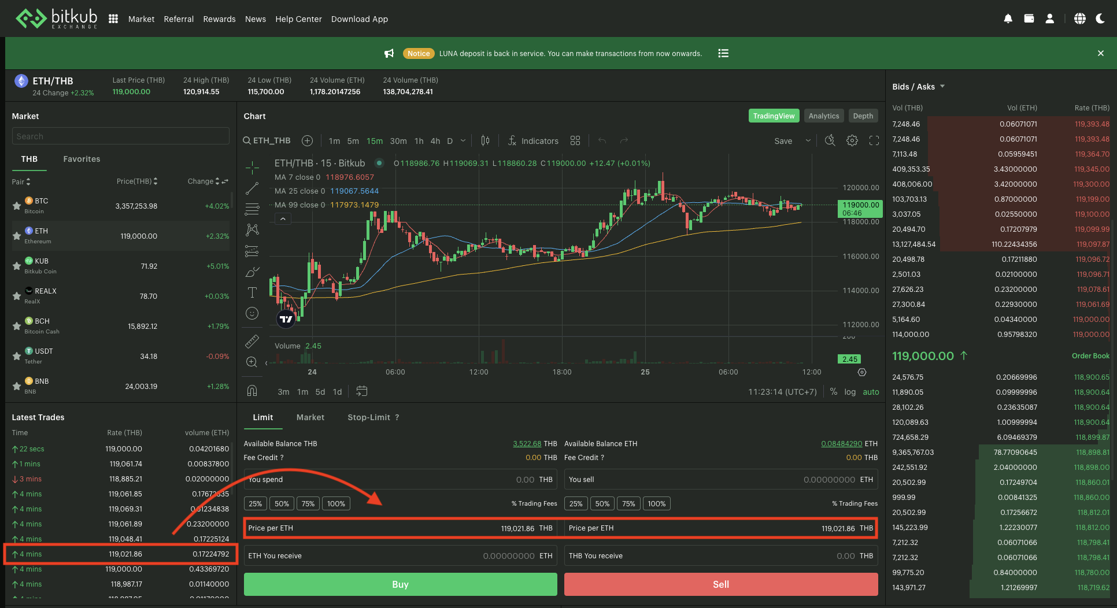Select the brush drawing tool
The height and width of the screenshot is (608, 1117).
coord(252,272)
